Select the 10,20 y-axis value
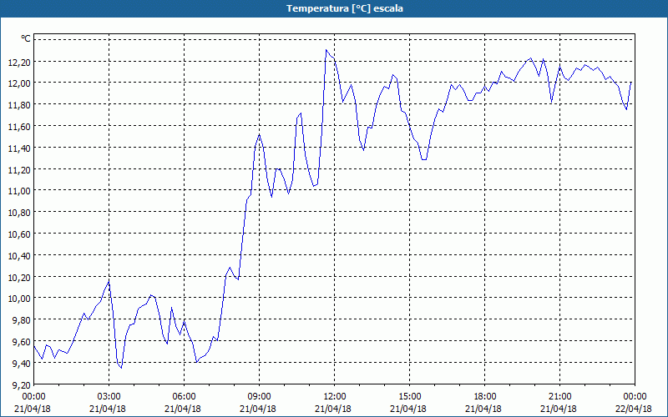 [x=19, y=278]
